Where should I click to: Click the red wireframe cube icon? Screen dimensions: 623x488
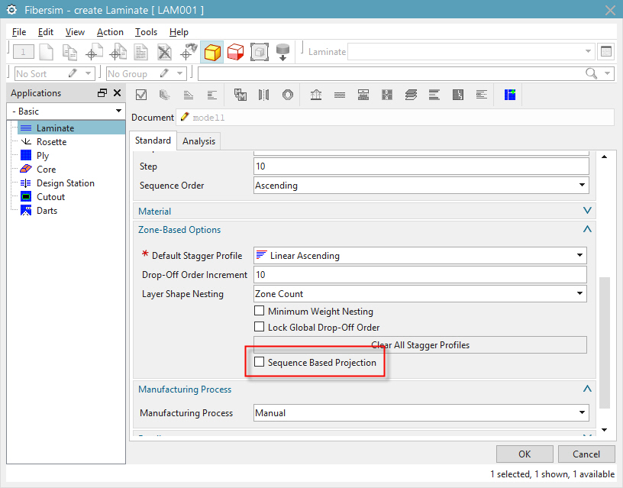click(235, 52)
